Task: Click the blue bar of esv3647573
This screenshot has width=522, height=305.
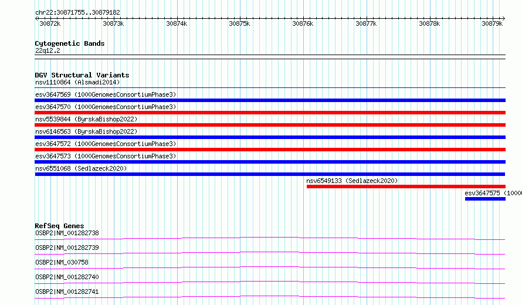Action: click(x=270, y=162)
